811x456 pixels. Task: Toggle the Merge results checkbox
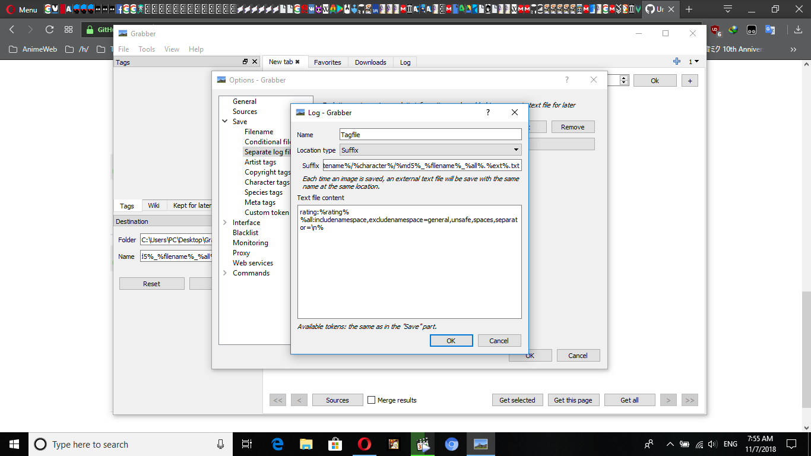click(372, 400)
